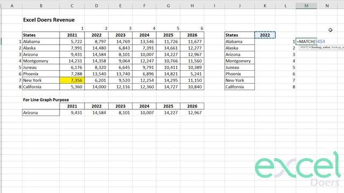Click the yellow highlighted cell 7,356

point(72,80)
